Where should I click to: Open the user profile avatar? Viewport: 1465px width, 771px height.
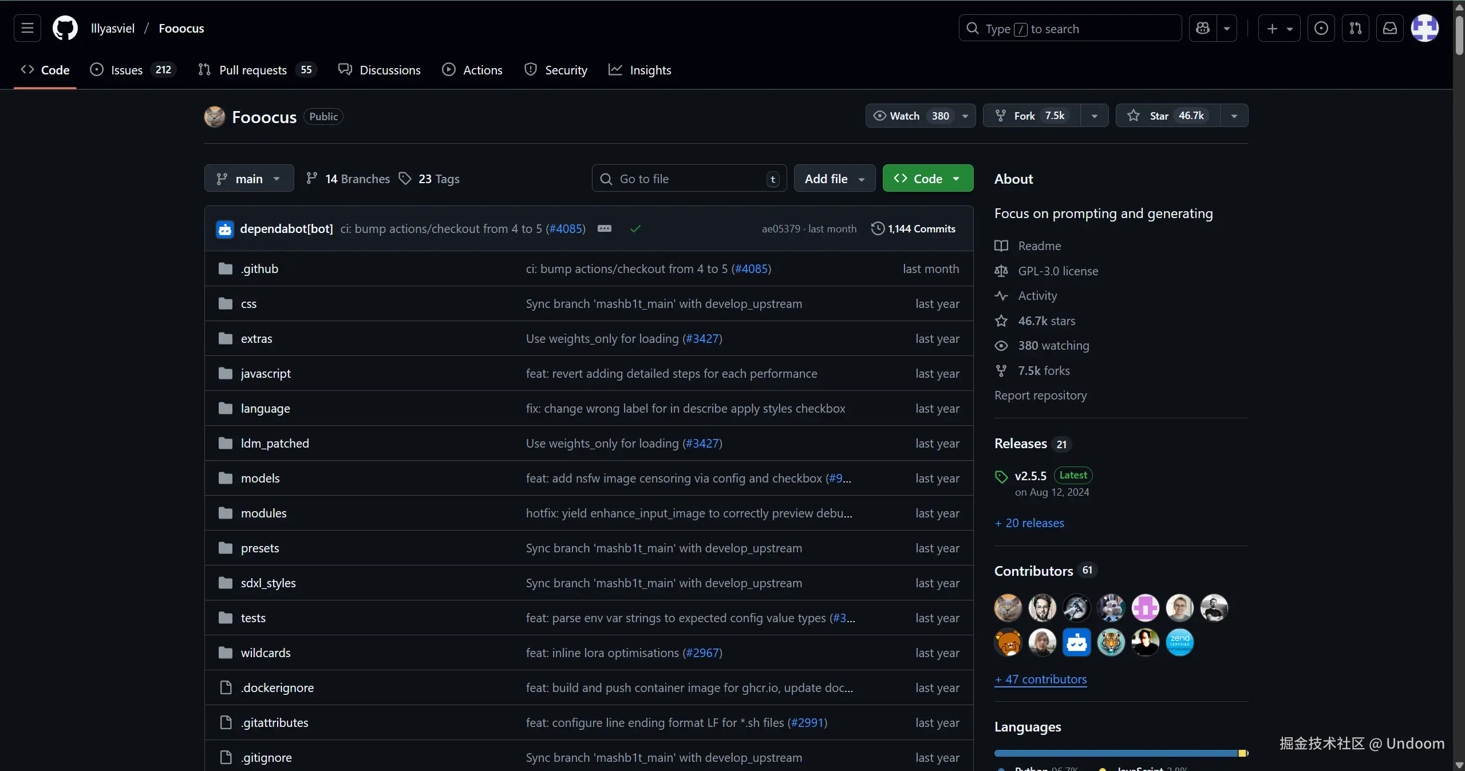coord(1424,28)
